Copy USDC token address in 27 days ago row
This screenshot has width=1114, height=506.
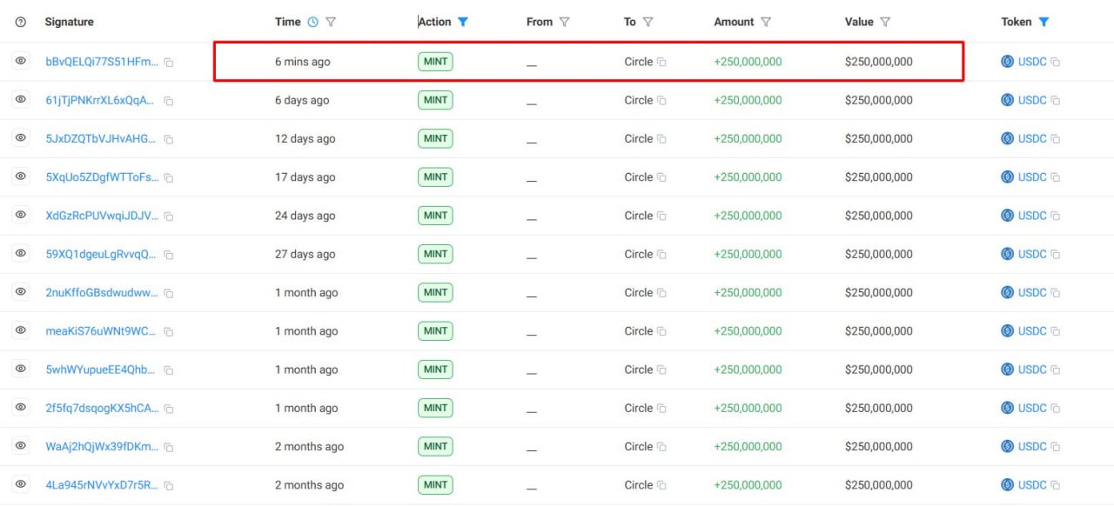1055,254
